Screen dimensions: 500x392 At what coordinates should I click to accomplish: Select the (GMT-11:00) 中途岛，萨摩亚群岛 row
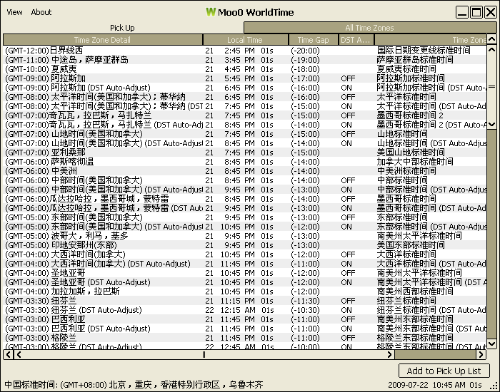coord(245,60)
